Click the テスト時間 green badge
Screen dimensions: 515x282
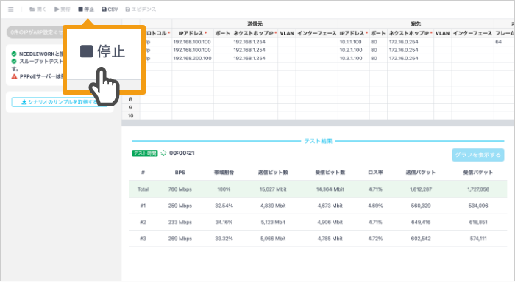click(x=145, y=153)
